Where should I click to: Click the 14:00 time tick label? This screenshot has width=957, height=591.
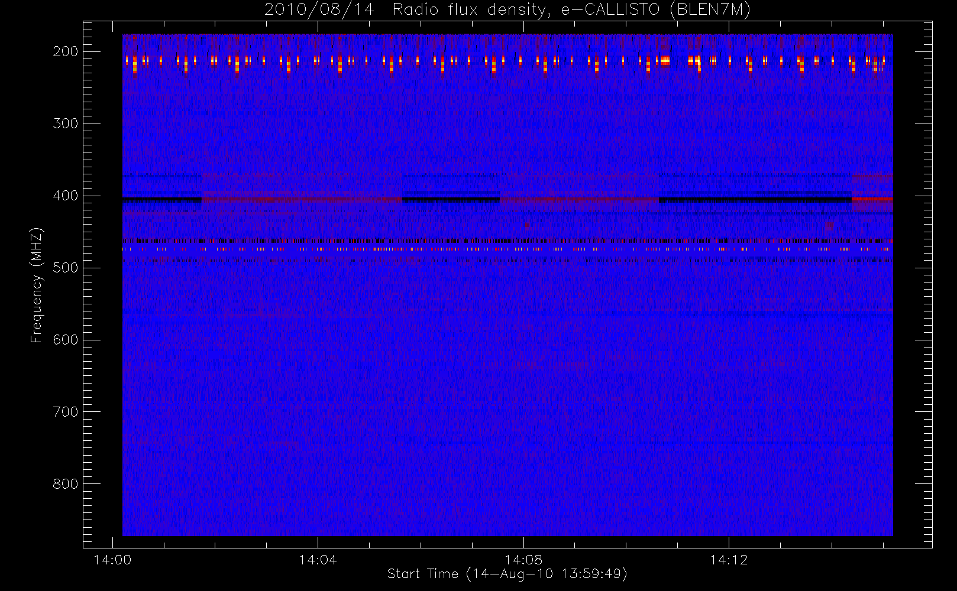(x=112, y=560)
